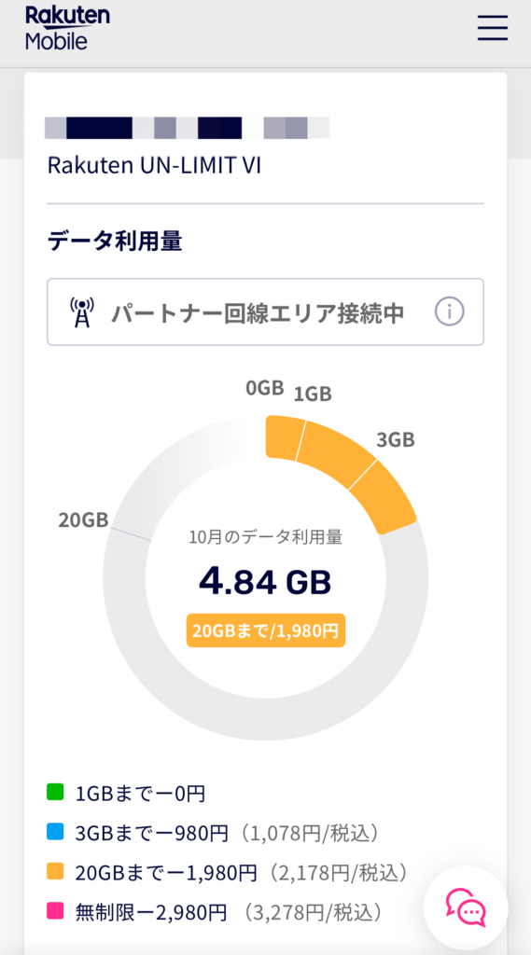The height and width of the screenshot is (955, 531).
Task: Click the Rakuten Mobile logo
Action: (68, 29)
